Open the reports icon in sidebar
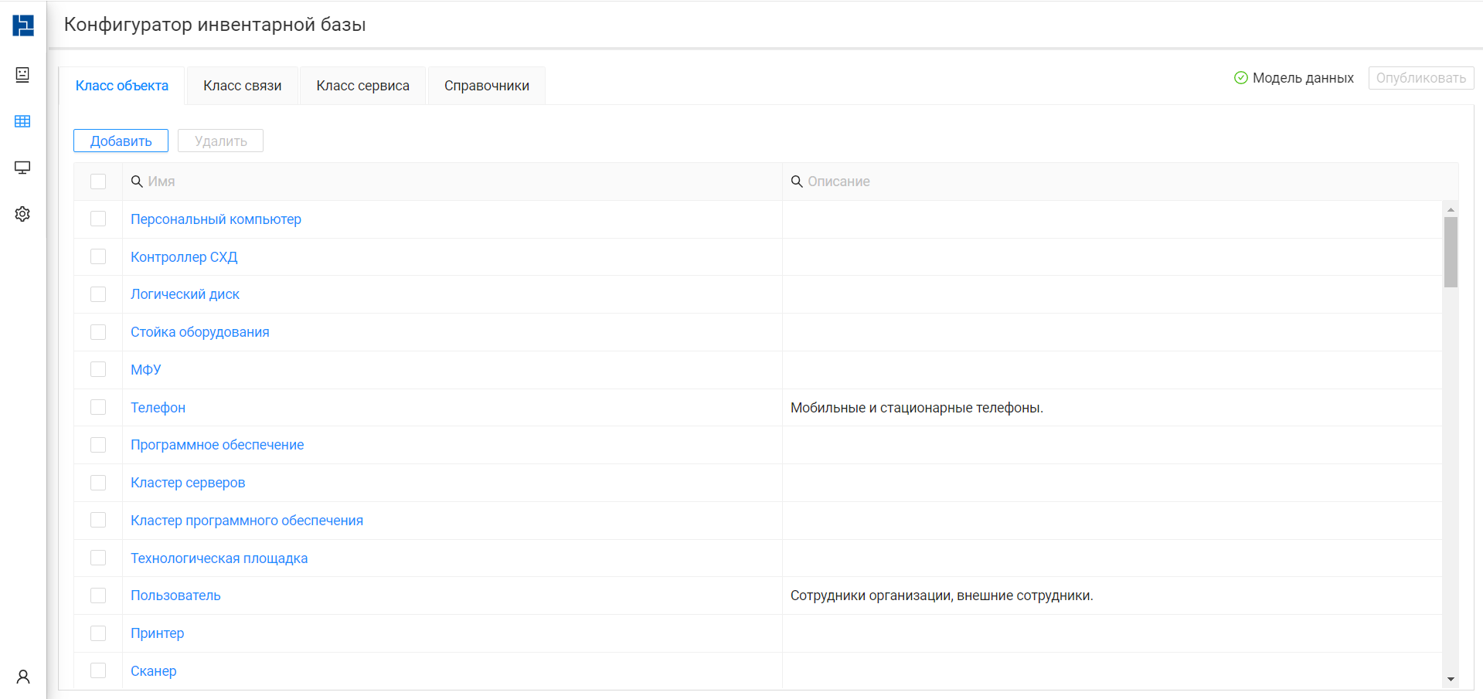 click(x=22, y=75)
